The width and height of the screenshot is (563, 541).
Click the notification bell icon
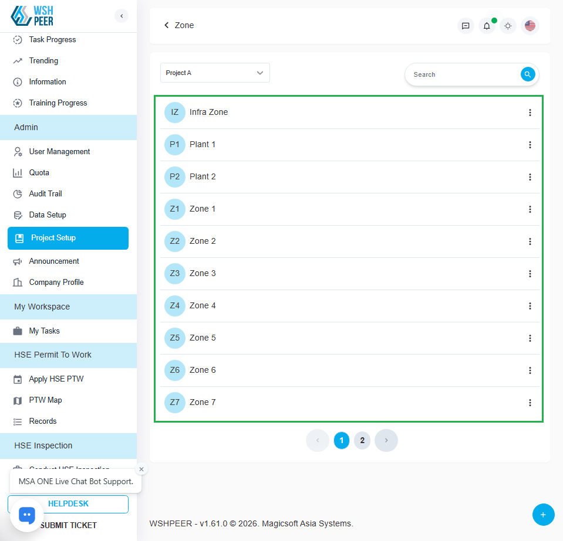(x=486, y=26)
